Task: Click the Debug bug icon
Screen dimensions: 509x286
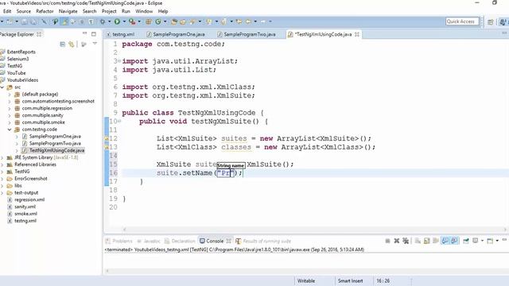Action: (103, 21)
